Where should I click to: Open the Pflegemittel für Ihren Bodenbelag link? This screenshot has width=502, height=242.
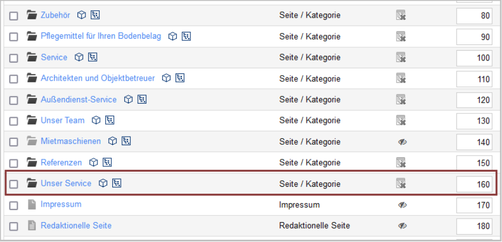(101, 36)
